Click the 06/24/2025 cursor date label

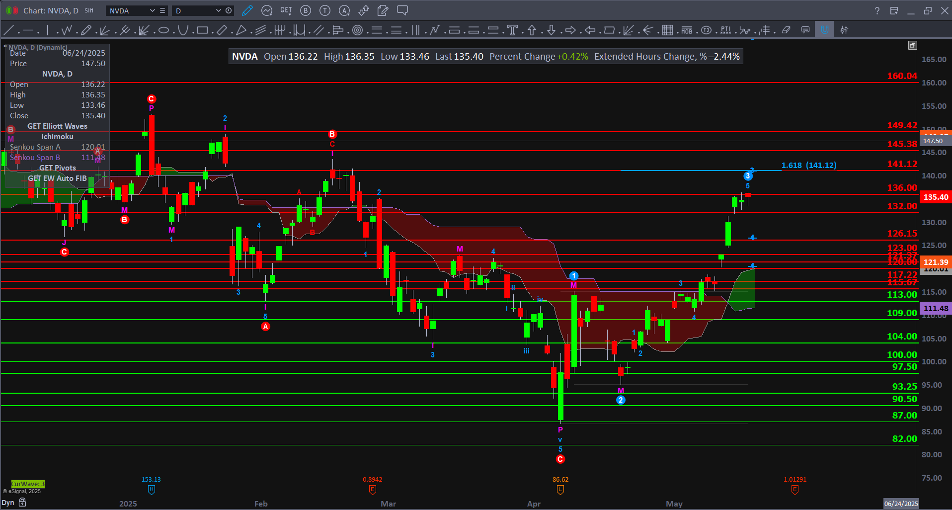[901, 504]
